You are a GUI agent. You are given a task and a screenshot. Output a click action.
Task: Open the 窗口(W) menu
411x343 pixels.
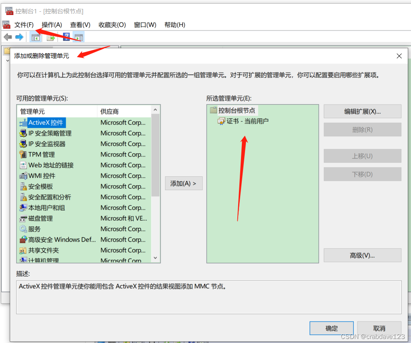[145, 25]
